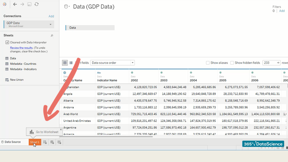Switch to the metadata list view icon
Image resolution: width=288 pixels, height=162 pixels.
tap(71, 63)
